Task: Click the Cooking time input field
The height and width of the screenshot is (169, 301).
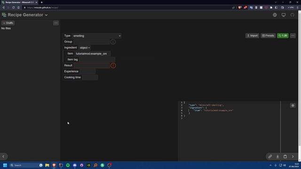Action: [90, 77]
